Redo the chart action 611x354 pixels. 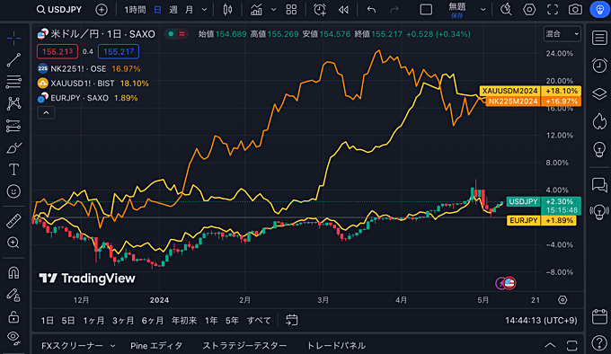click(394, 10)
